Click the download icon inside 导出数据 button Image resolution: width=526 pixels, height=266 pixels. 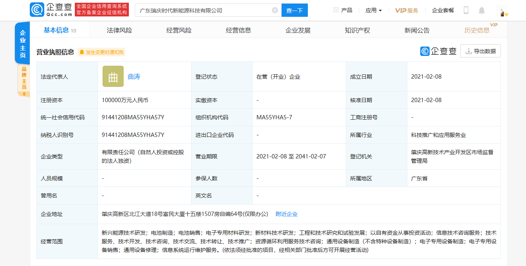pyautogui.click(x=468, y=51)
